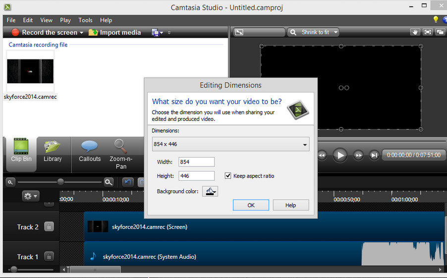Click the Camtasia recording file heading

38,45
